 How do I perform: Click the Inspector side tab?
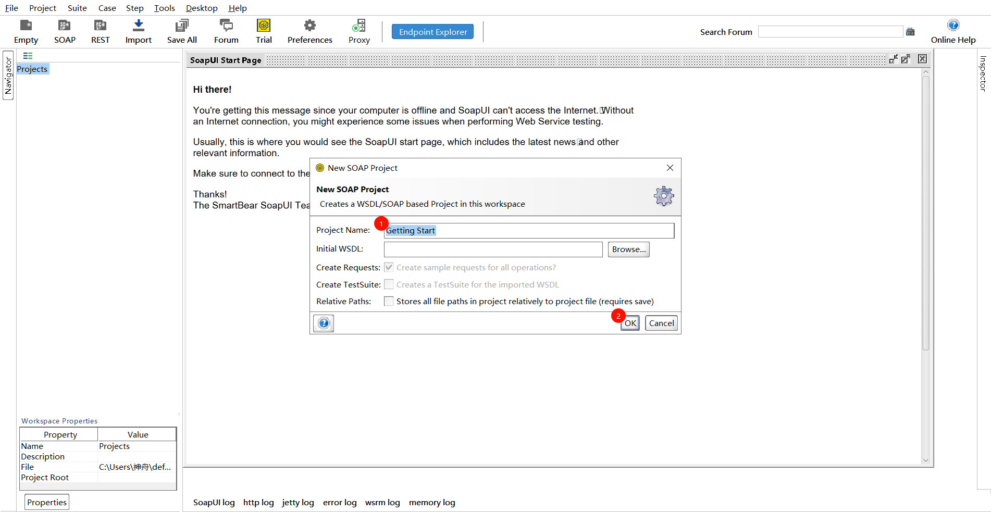coord(983,73)
